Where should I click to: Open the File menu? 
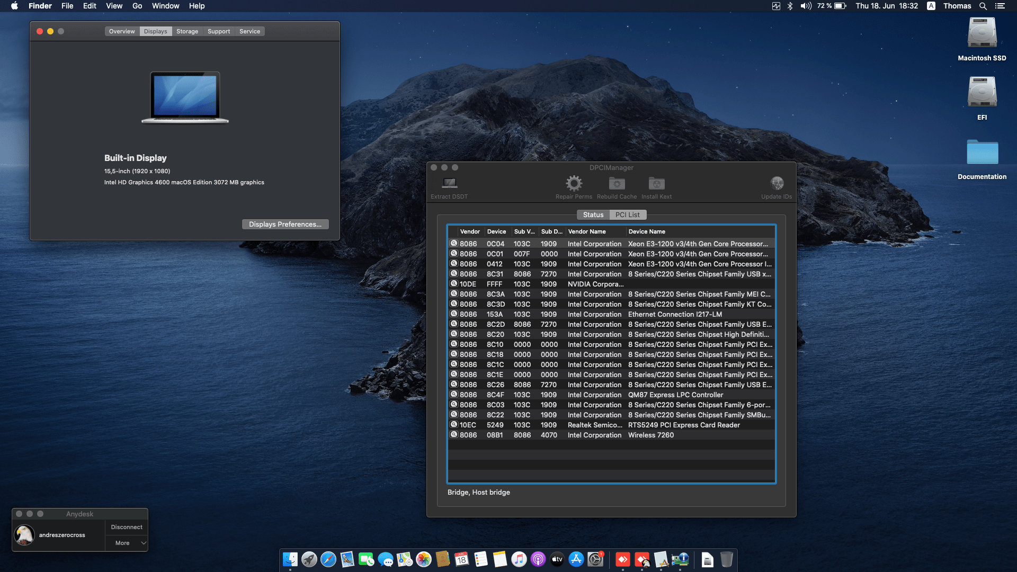point(67,6)
